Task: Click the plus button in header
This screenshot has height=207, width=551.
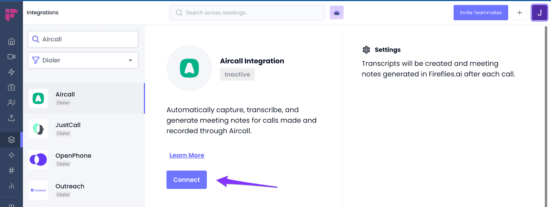Action: [519, 13]
